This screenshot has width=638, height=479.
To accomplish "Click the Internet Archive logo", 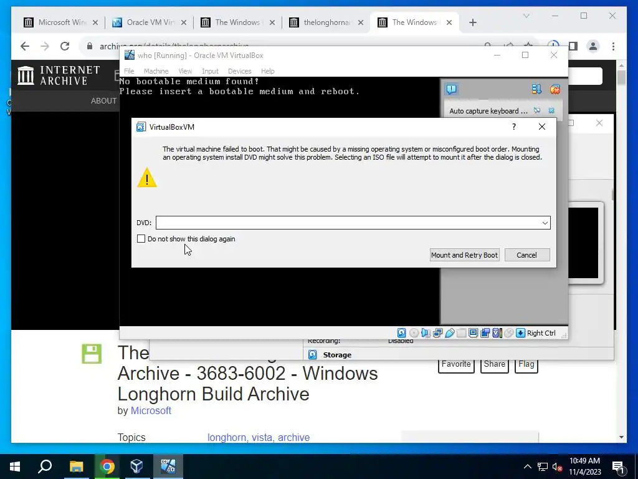I will coord(59,75).
